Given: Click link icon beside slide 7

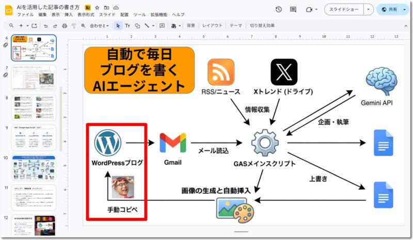Looking at the screenshot, I should pyautogui.click(x=6, y=75).
